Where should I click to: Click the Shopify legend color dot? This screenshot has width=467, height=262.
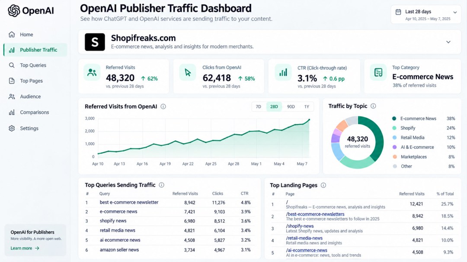pos(394,128)
